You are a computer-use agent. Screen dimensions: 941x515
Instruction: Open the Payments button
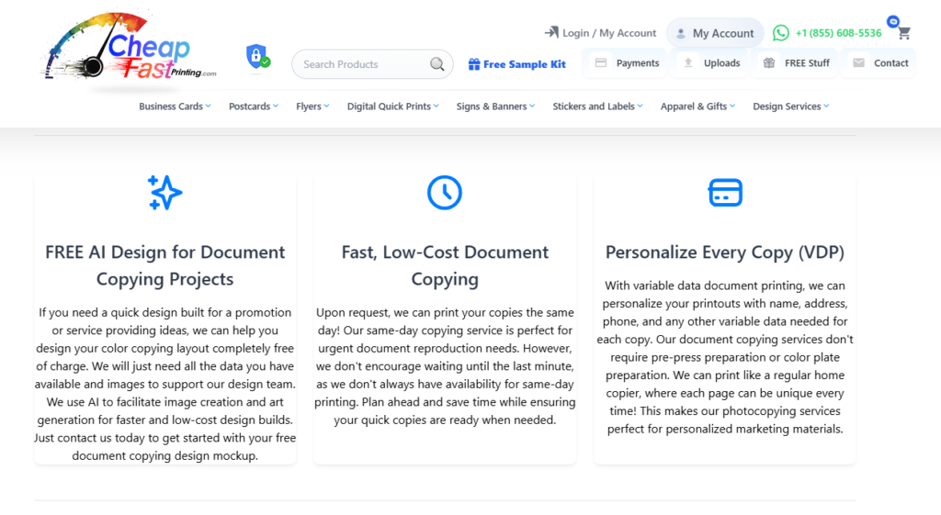pos(628,63)
